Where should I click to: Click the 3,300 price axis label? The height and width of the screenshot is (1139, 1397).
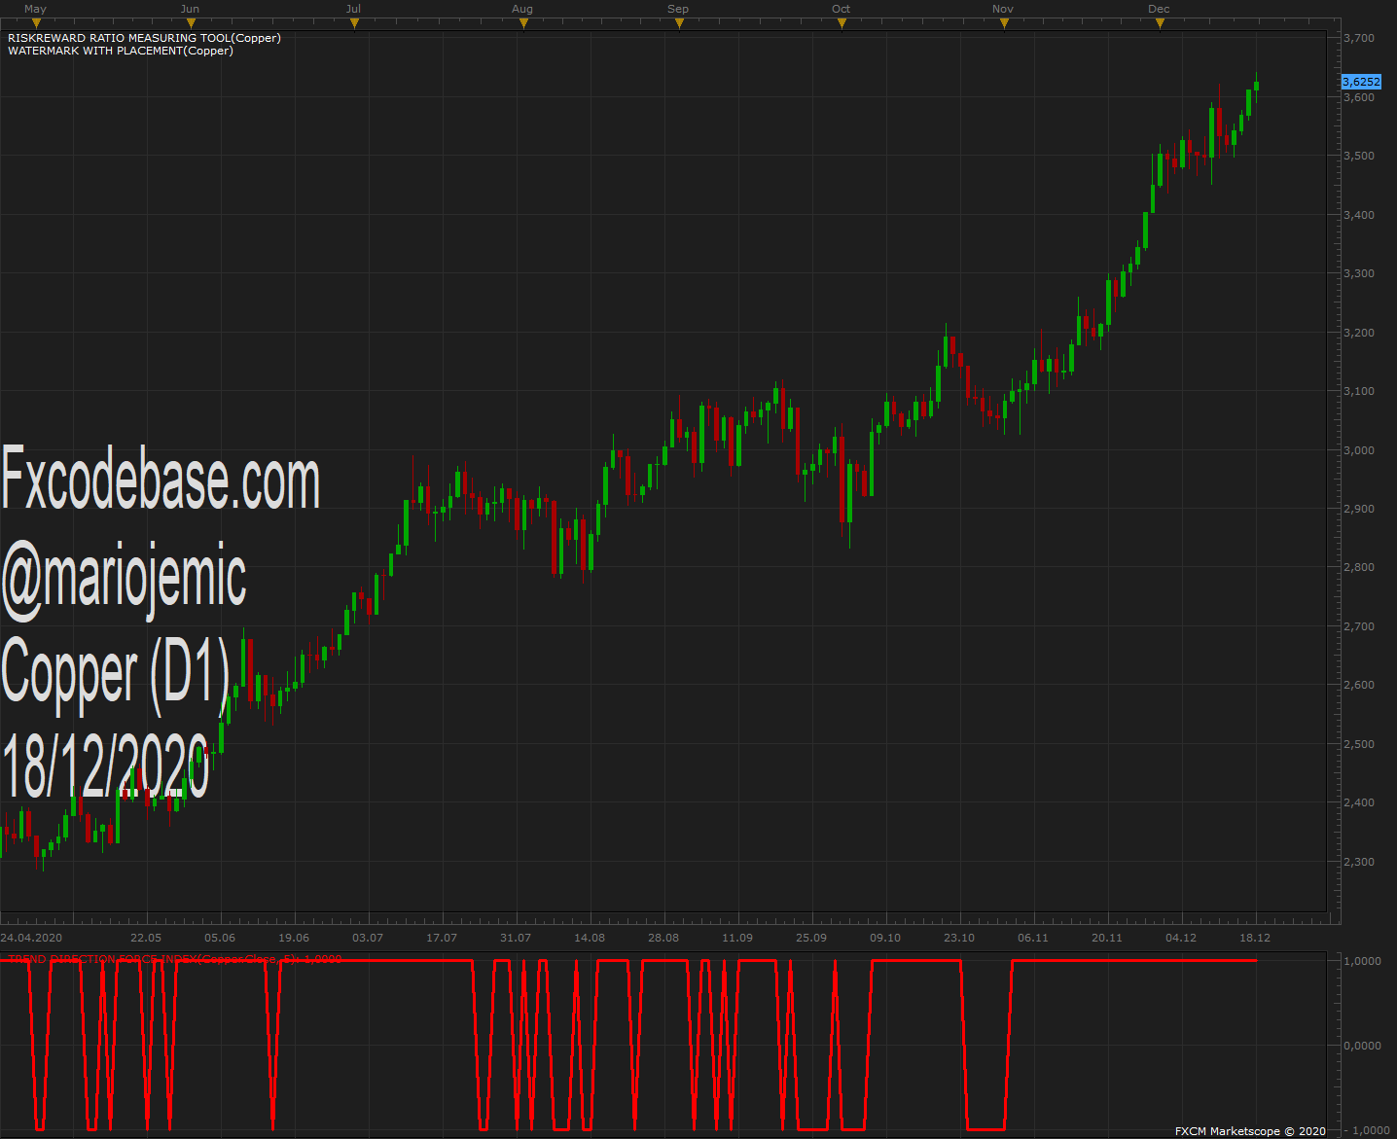1359,273
